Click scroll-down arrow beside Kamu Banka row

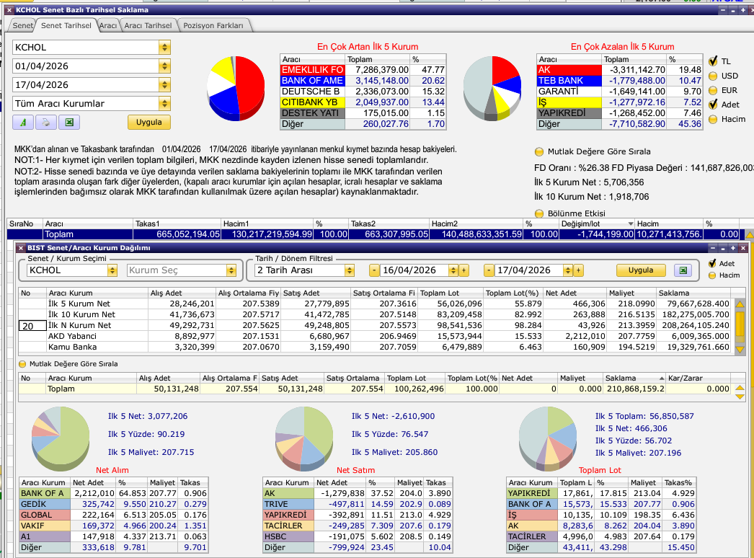point(740,350)
